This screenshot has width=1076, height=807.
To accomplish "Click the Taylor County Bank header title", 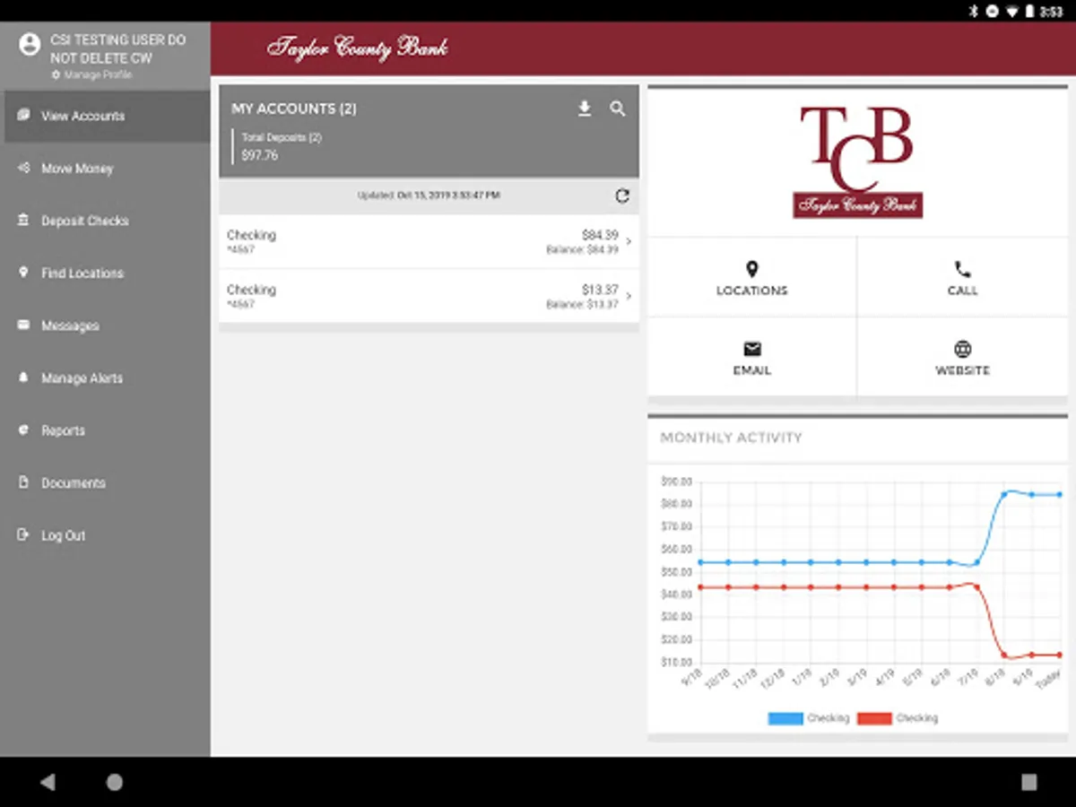I will (x=358, y=48).
